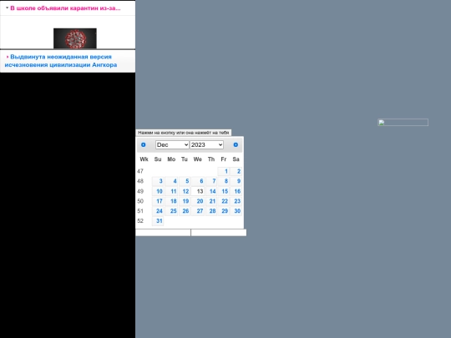The image size is (451, 338).
Task: Click the broken image placeholder on right
Action: point(403,123)
